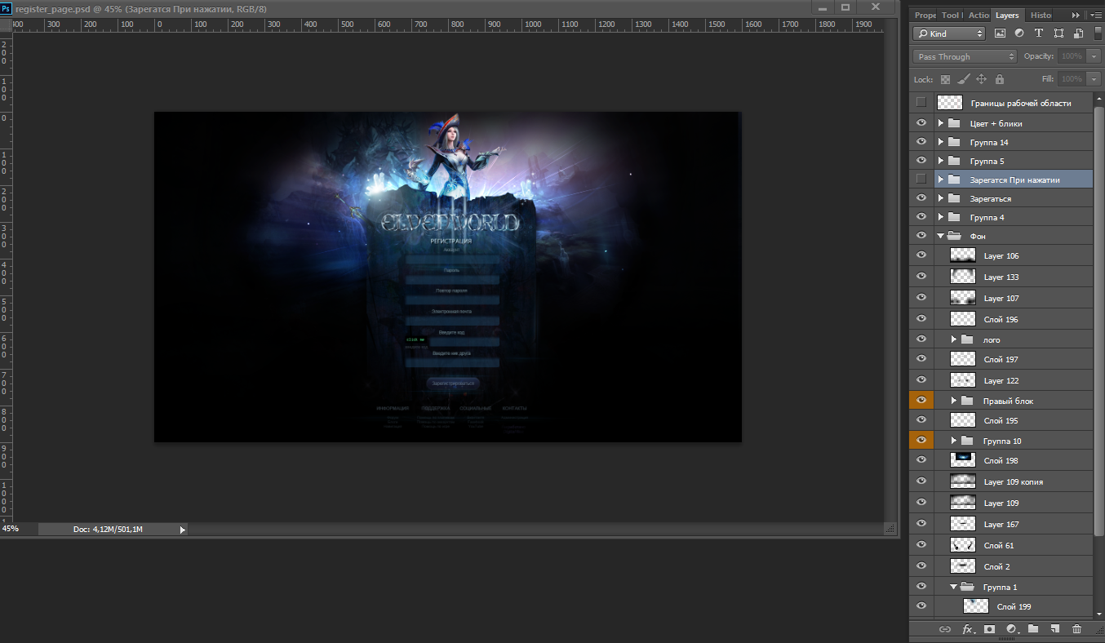The image size is (1105, 643).
Task: Hide layer Слой 198
Action: 921,460
